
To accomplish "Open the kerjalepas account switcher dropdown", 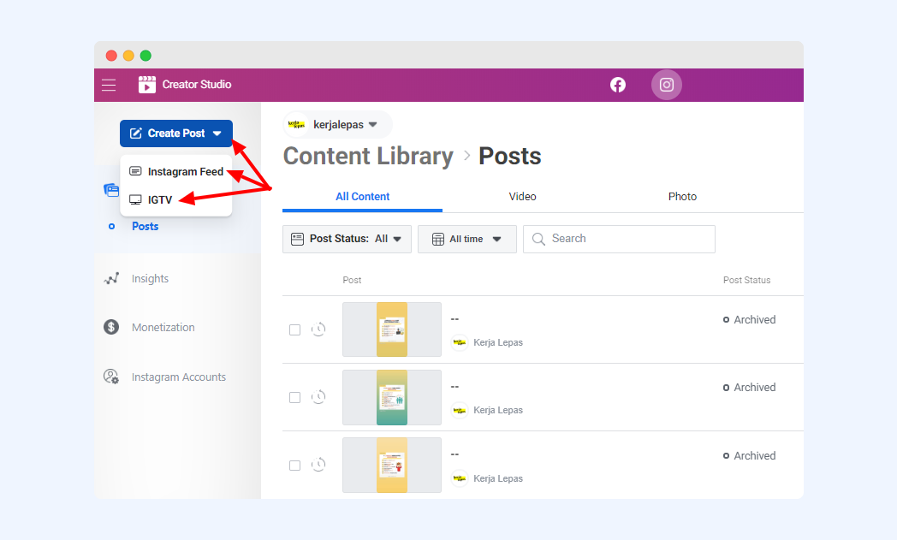I will pyautogui.click(x=338, y=125).
